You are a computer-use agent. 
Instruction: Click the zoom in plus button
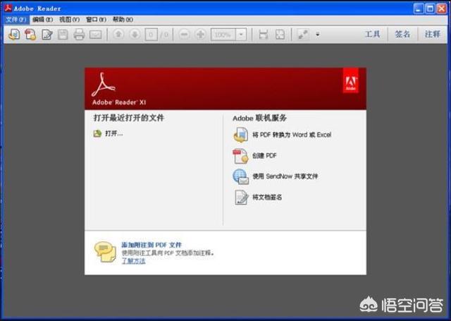(200, 35)
